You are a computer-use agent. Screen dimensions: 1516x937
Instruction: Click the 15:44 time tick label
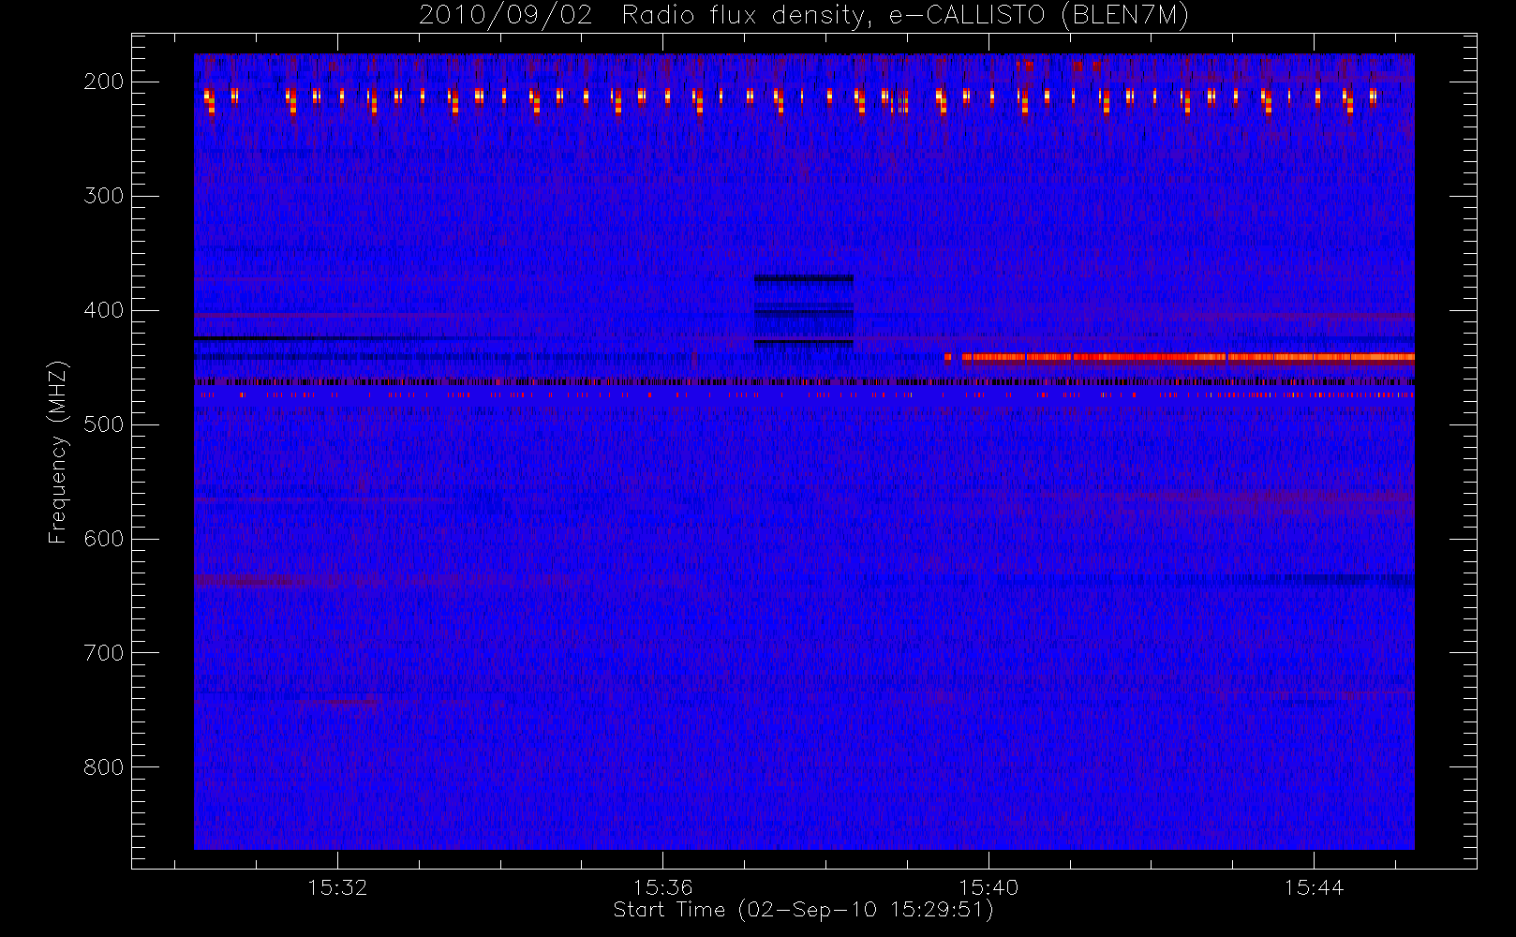point(1314,887)
